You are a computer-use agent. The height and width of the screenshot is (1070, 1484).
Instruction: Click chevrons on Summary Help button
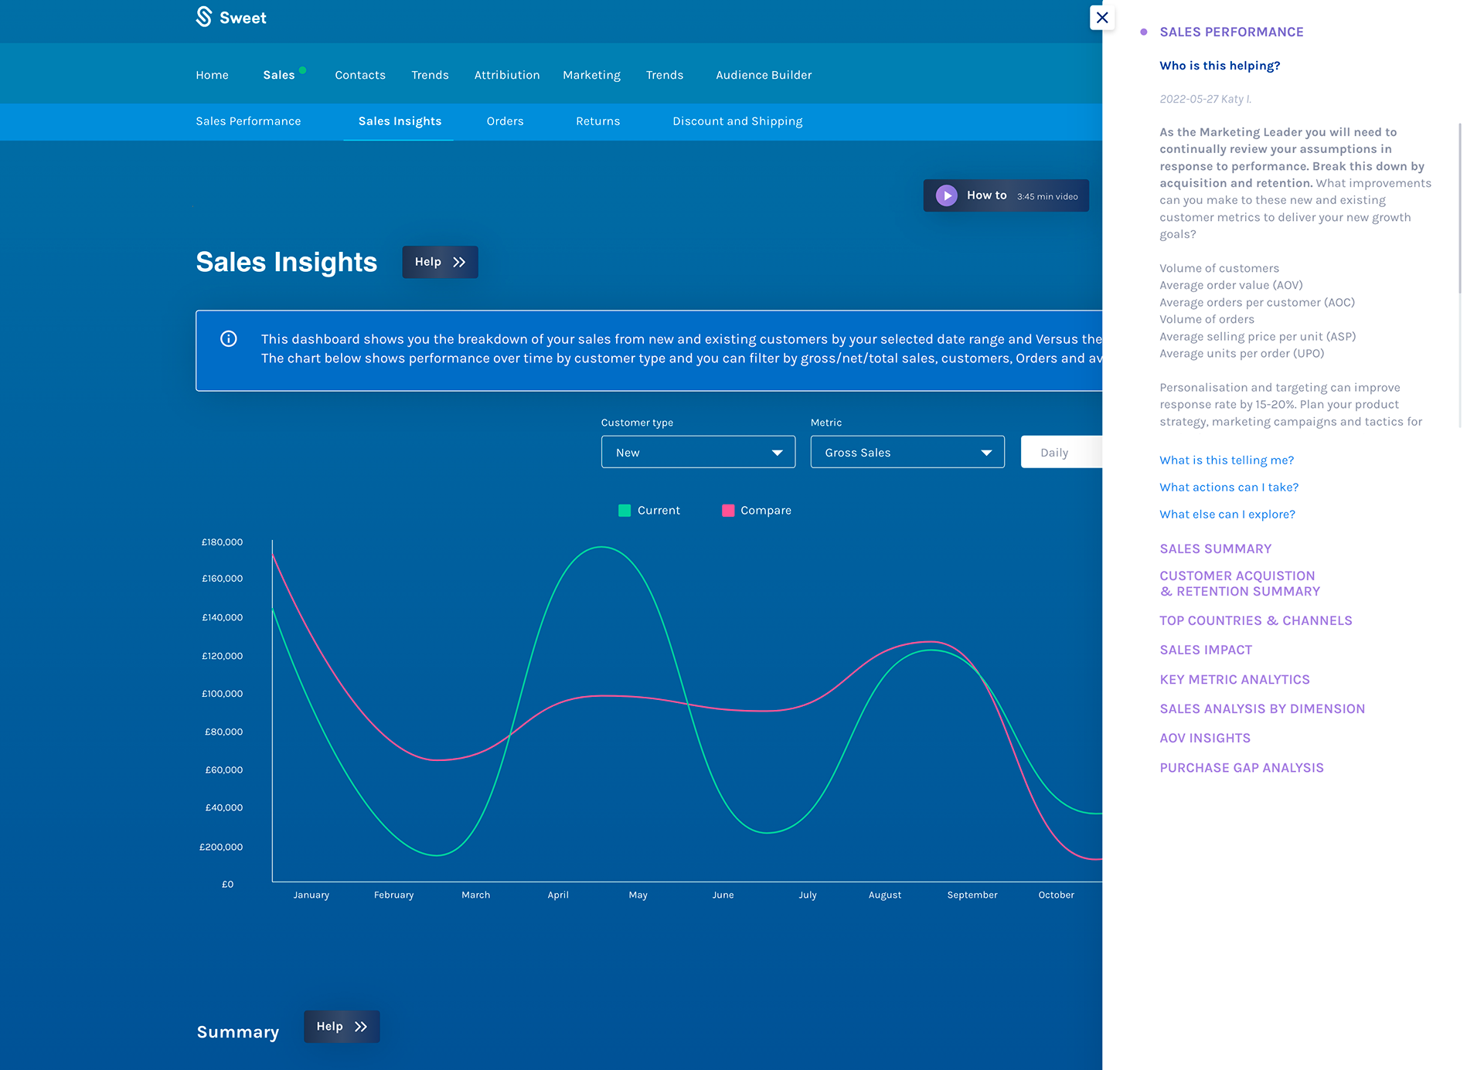pyautogui.click(x=361, y=1027)
